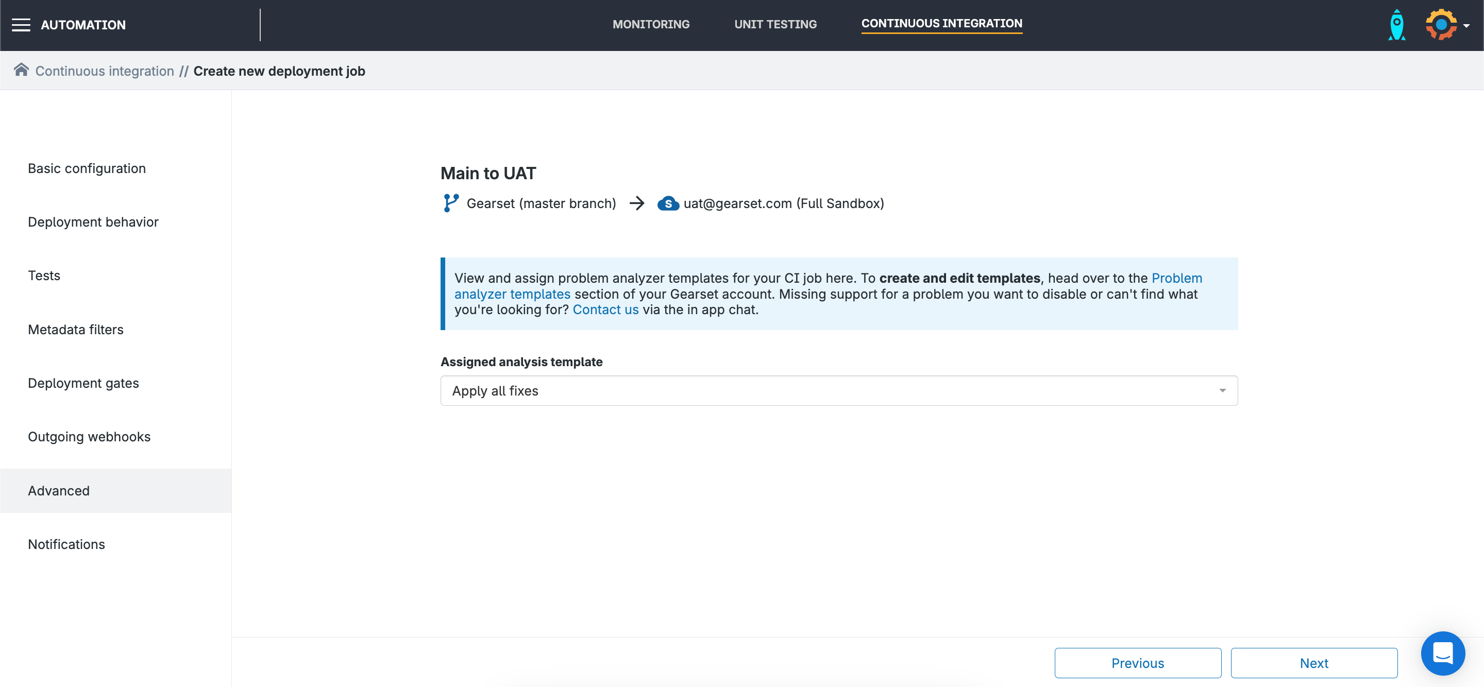Viewport: 1484px width, 687px height.
Task: Click the rocket icon in header
Action: [1396, 25]
